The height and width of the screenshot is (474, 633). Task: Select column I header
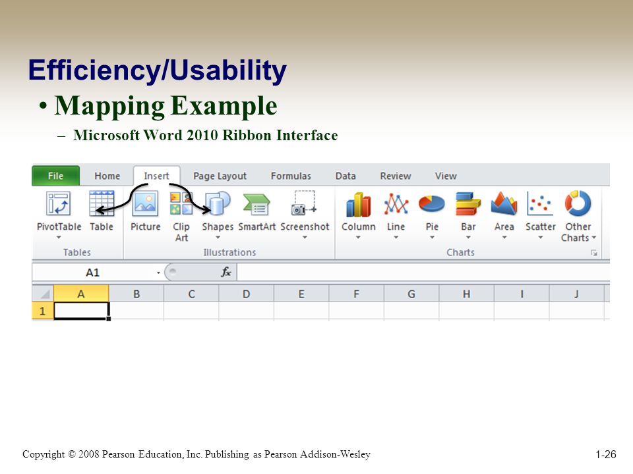coord(522,294)
